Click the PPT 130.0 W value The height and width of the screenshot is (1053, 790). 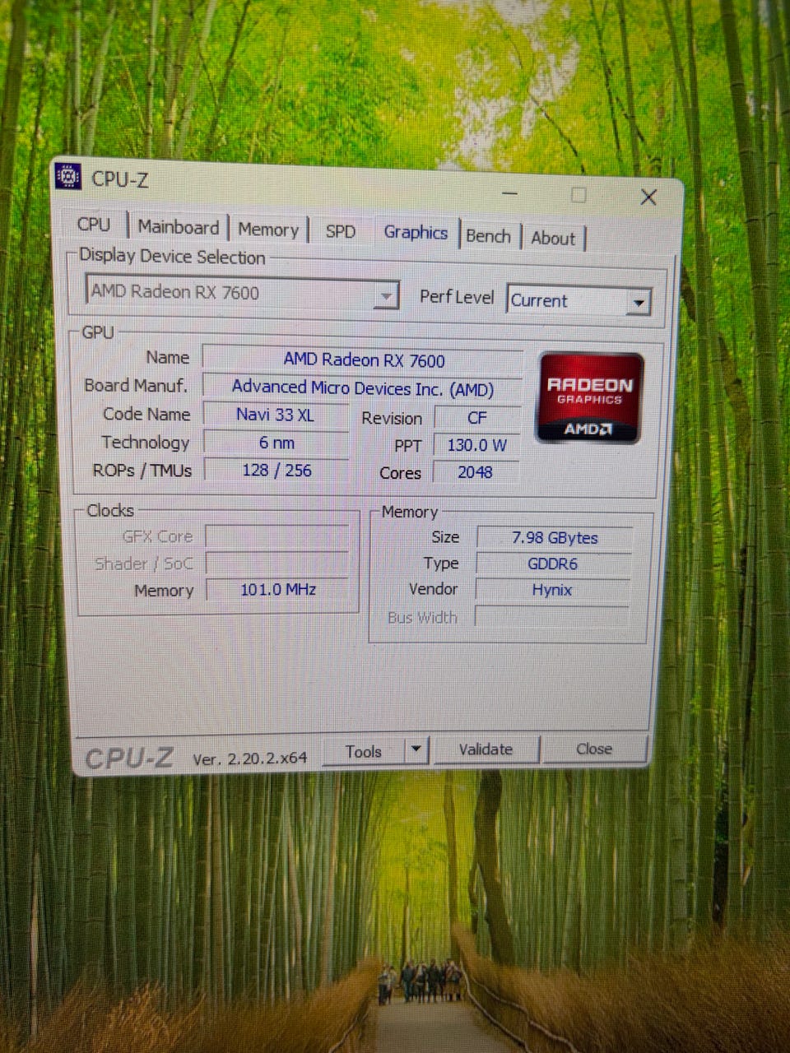(476, 445)
